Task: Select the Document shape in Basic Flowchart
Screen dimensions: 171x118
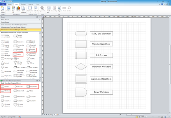Action: tap(19, 91)
